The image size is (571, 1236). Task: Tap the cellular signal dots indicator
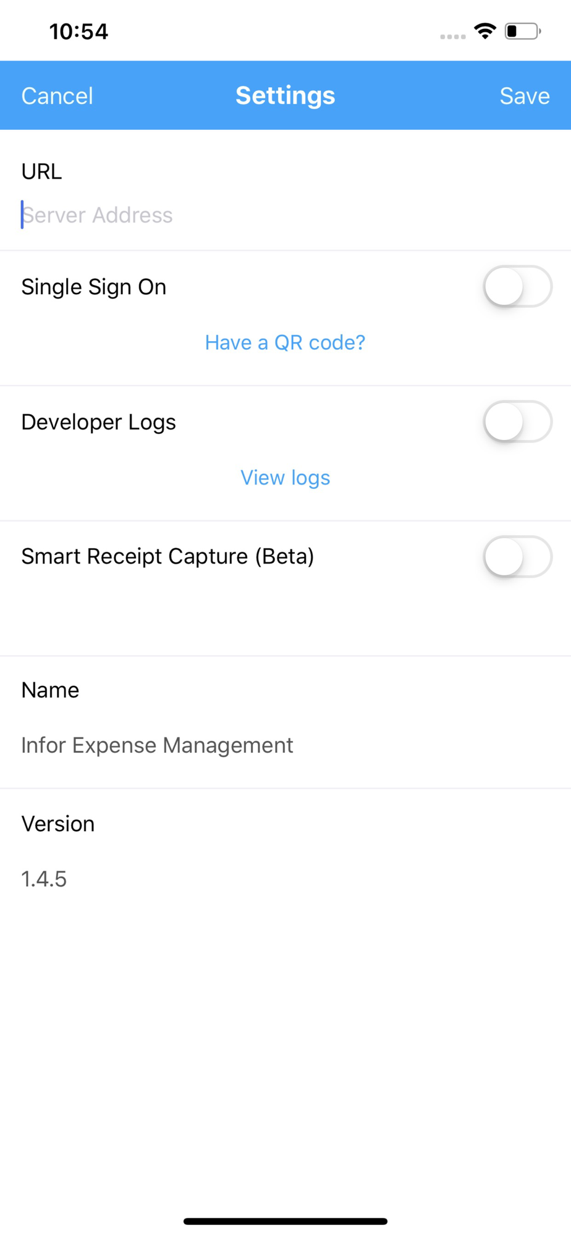click(x=452, y=36)
